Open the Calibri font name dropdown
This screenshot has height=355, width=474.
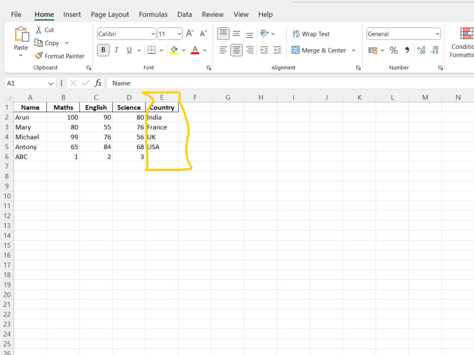coord(153,34)
